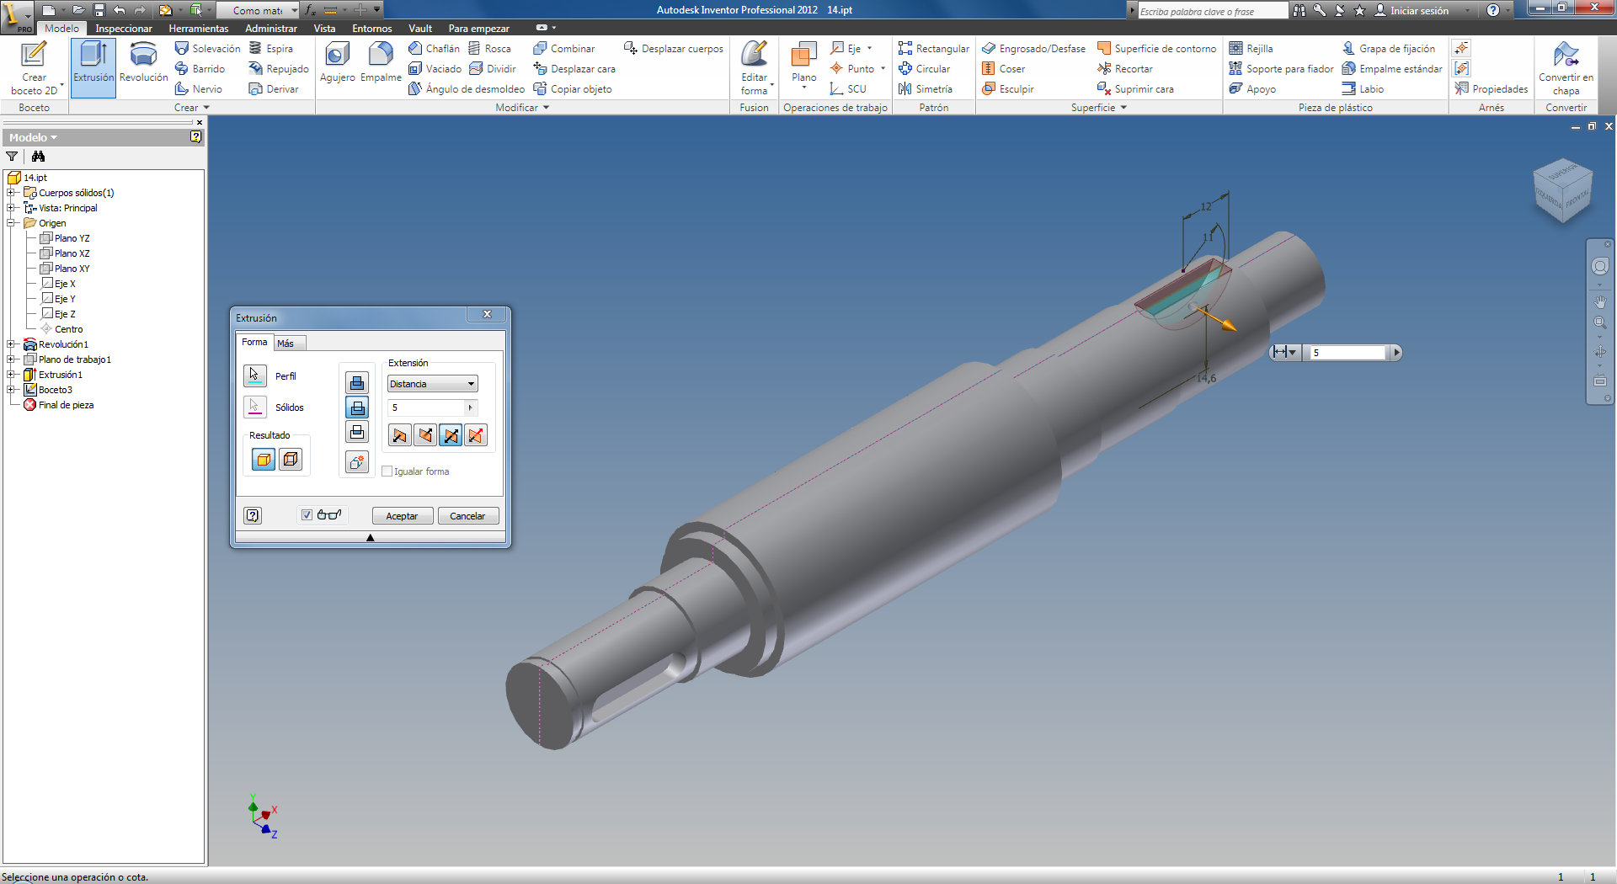Expand the Modificar panel dropdown
This screenshot has height=884, width=1617.
point(522,108)
